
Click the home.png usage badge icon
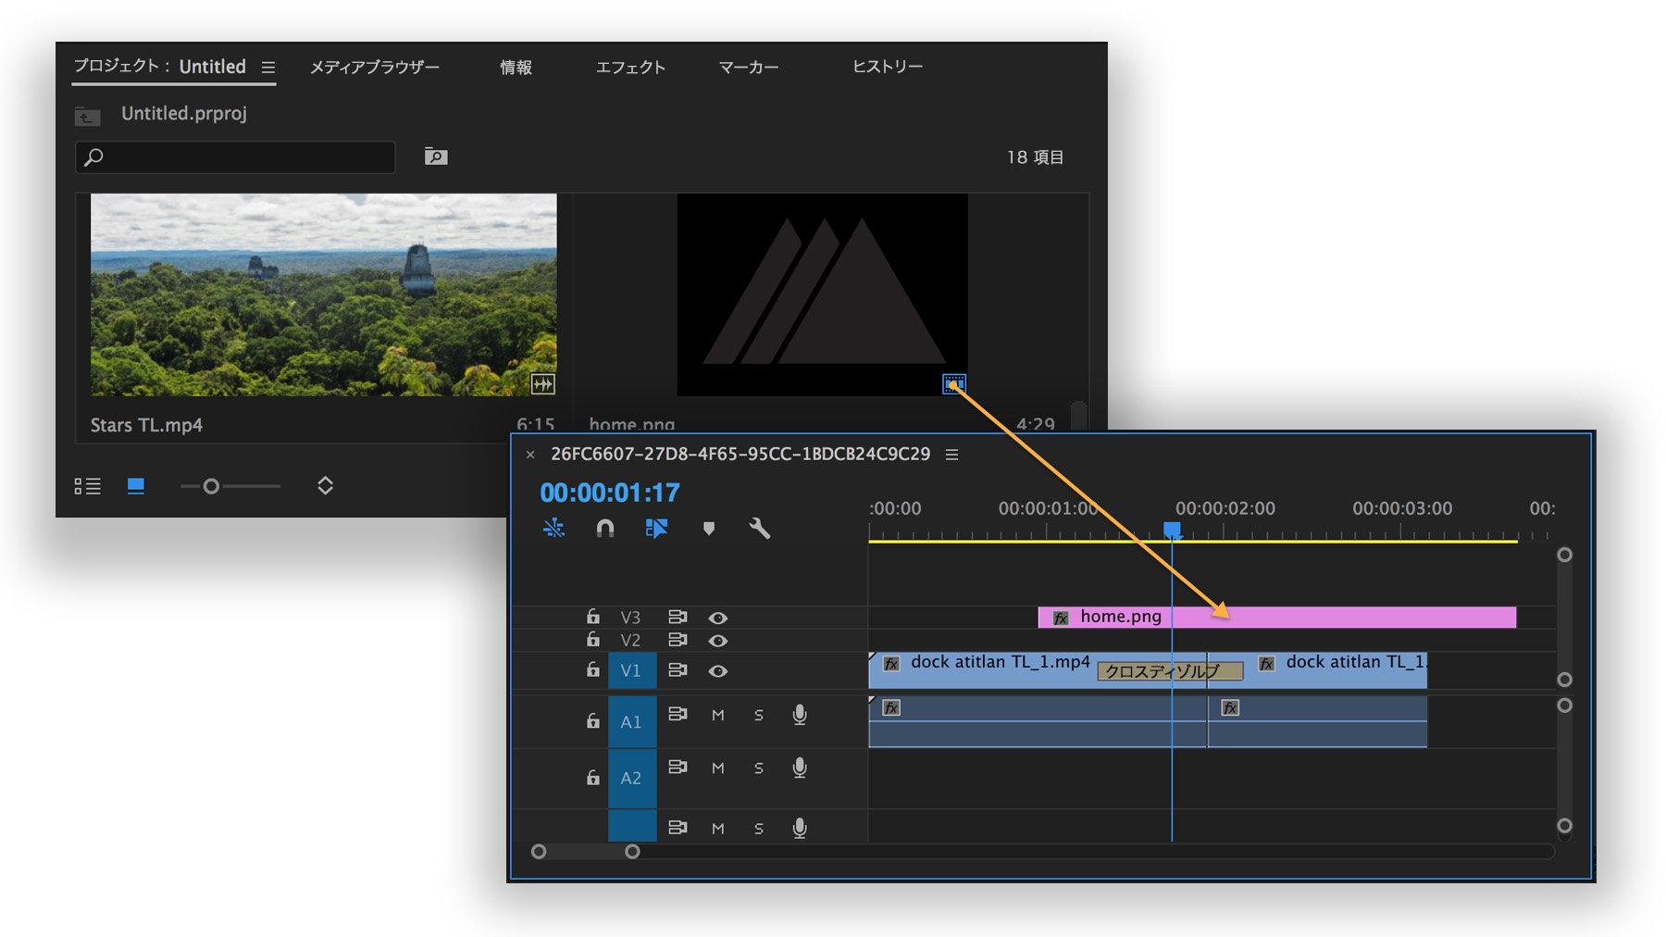coord(953,383)
